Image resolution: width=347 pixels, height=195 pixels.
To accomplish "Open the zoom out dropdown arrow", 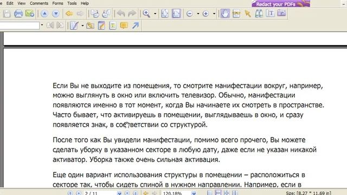I will (198, 14).
